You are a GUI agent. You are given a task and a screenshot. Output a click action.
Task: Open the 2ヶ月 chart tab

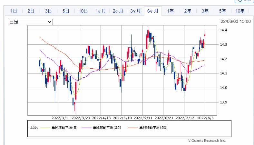tap(118, 11)
